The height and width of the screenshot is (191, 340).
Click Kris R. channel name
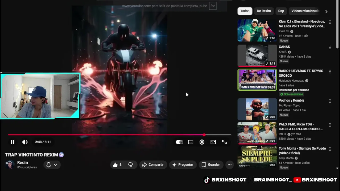coord(283,52)
